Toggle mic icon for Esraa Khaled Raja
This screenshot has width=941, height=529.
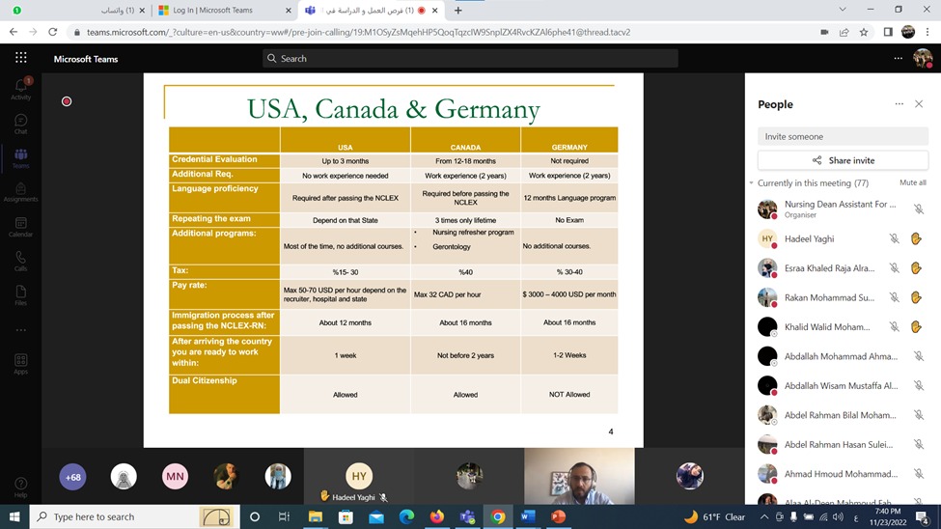point(894,267)
